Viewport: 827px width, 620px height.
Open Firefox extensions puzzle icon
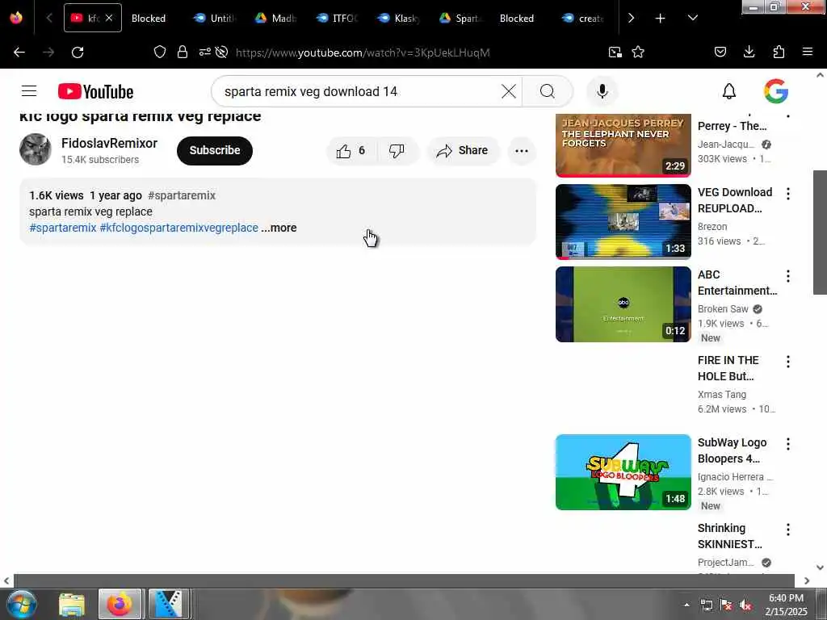point(779,52)
